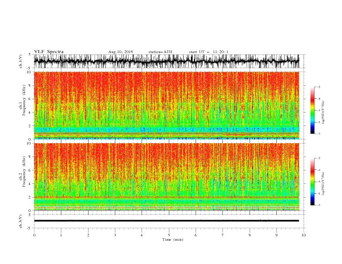
Task: Click the 'start UT = 11:20:1' label
Action: click(x=209, y=52)
